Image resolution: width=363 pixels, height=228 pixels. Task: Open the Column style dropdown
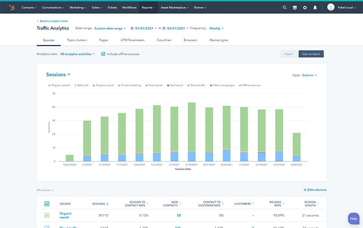pyautogui.click(x=309, y=75)
